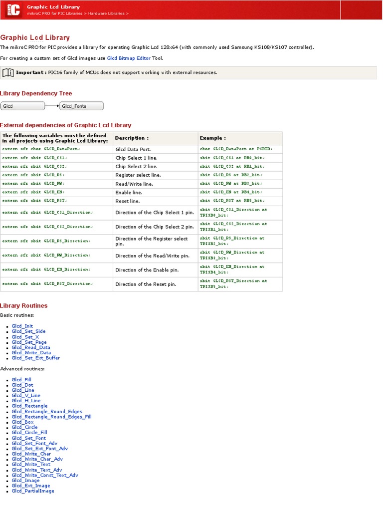Click the 'Chip Select 1 line.' cell
Viewport: 383px width, 511px height.
coord(156,158)
